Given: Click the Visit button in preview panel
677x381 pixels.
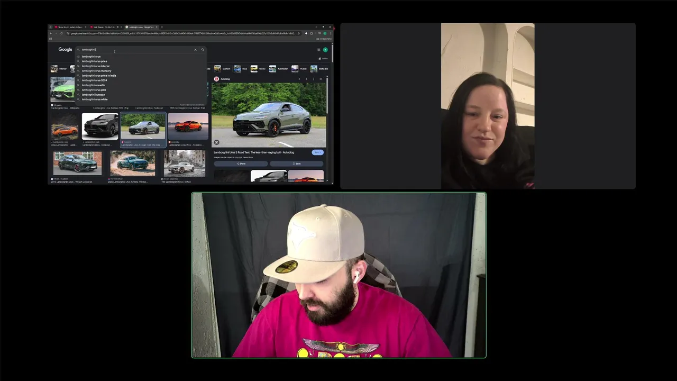Looking at the screenshot, I should [x=317, y=152].
